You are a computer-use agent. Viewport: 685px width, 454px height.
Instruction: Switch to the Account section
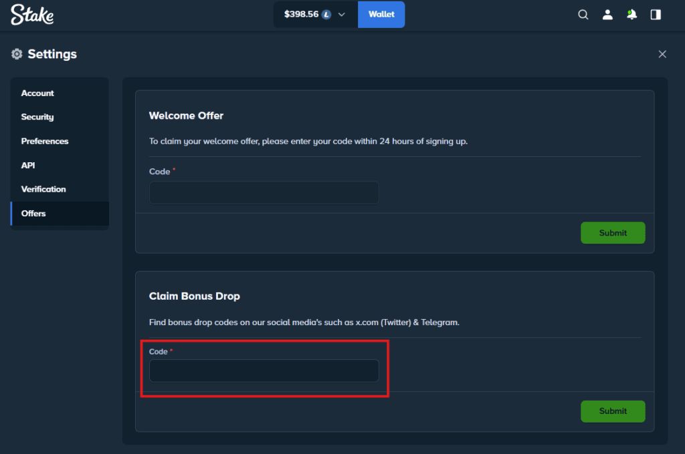tap(38, 93)
